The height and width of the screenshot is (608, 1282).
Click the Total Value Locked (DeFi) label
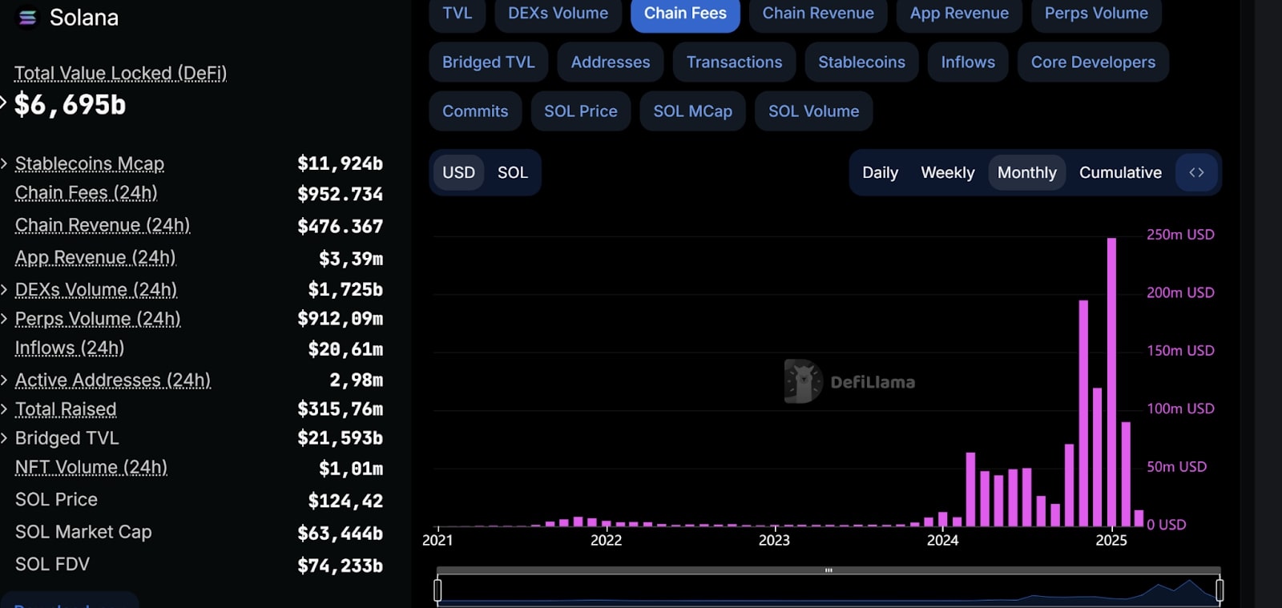coord(120,73)
